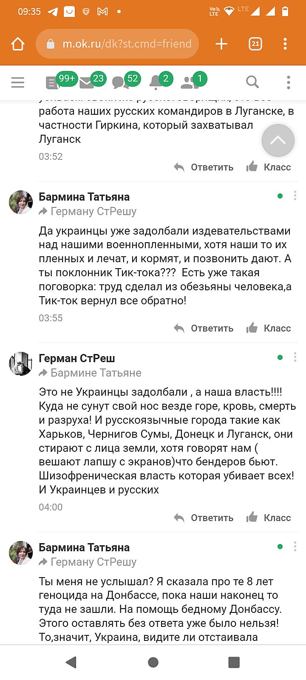Open options for Герман СтРеш comment
Viewport: 306px width, 680px height.
tap(295, 357)
